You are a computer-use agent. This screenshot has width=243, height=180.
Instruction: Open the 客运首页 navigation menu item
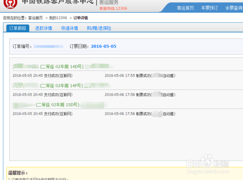pyautogui.click(x=185, y=8)
